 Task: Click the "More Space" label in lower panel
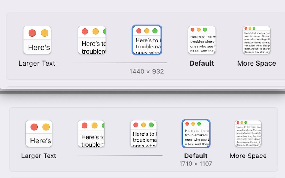pyautogui.click(x=248, y=156)
